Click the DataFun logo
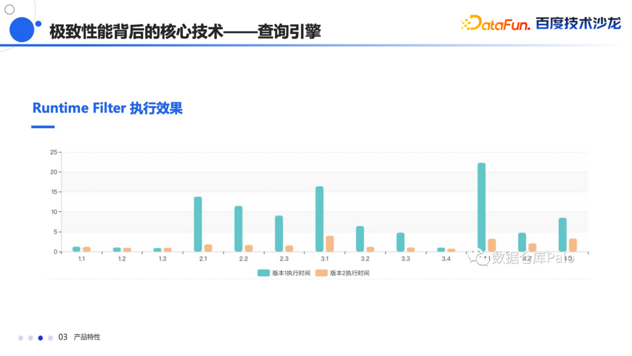This screenshot has width=632, height=356. (x=495, y=23)
